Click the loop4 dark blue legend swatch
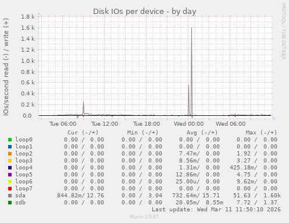 10,168
